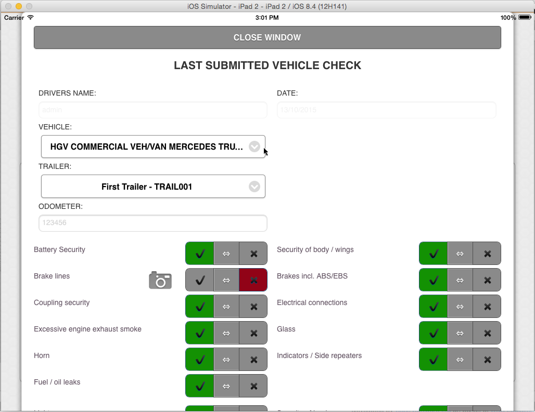Mark Battery Security as failed with X
The width and height of the screenshot is (535, 412).
click(x=253, y=254)
